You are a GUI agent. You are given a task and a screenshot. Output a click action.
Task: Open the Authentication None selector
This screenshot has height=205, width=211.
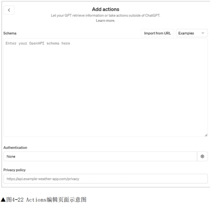coord(100,156)
